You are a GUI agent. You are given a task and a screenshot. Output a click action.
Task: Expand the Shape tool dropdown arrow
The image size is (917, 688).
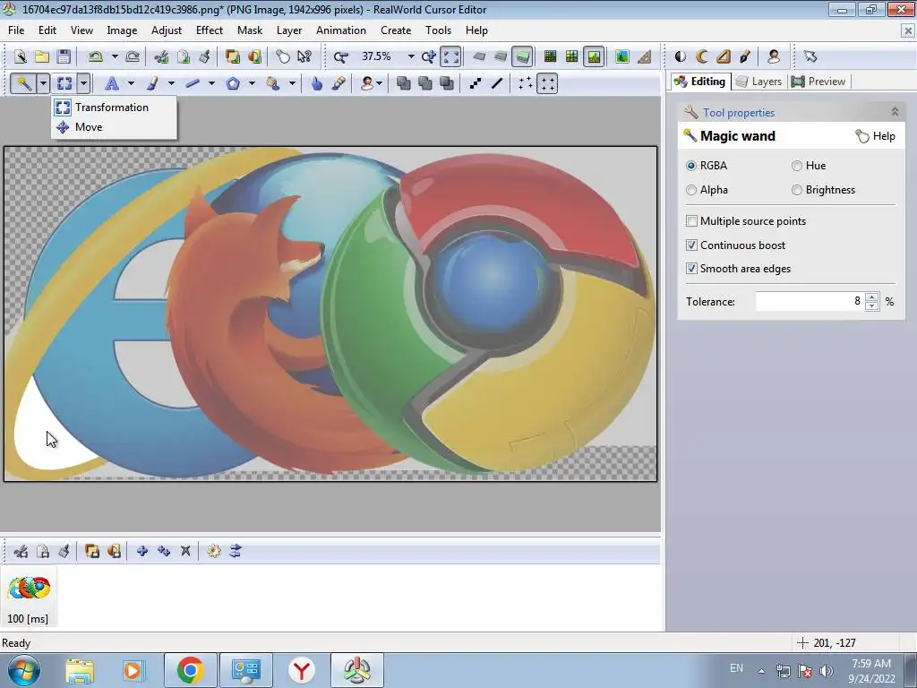tap(252, 83)
